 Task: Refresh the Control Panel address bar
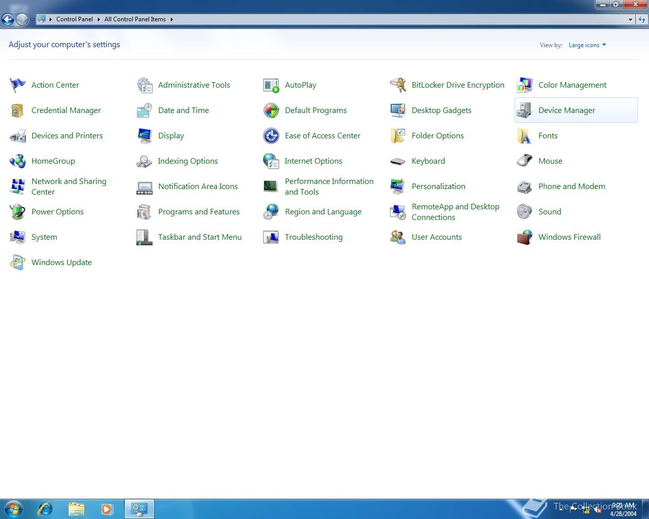pos(642,19)
